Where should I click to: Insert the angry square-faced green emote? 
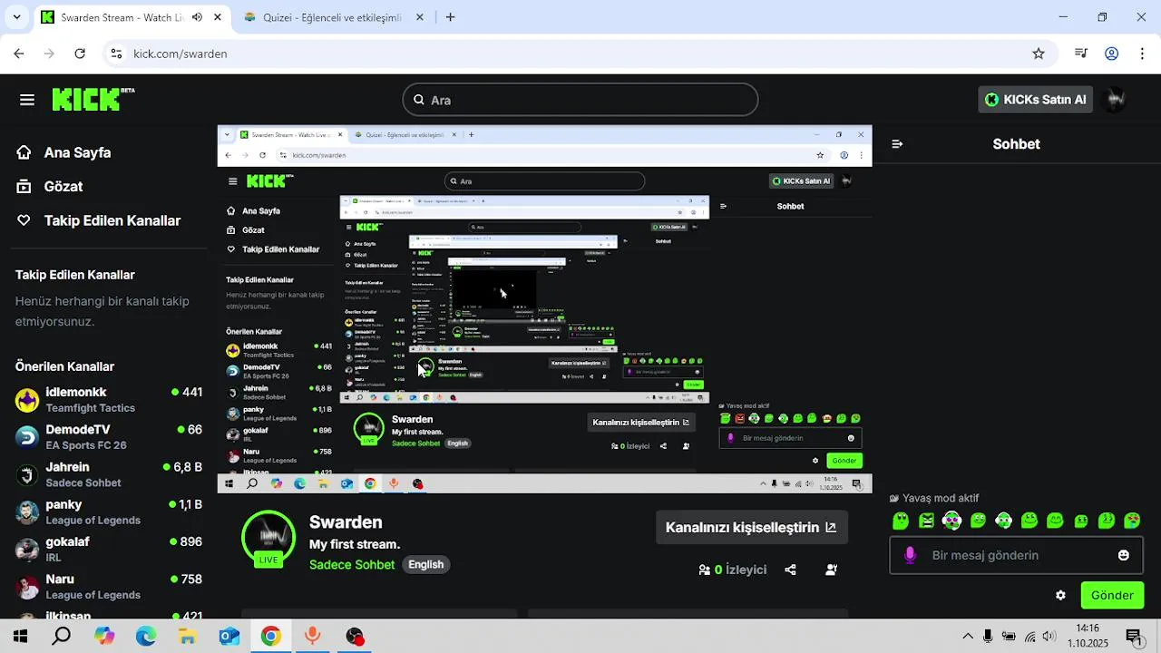[x=926, y=521]
